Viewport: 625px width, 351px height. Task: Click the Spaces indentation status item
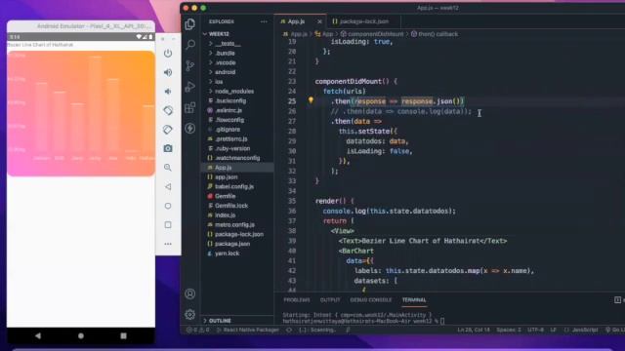click(509, 330)
